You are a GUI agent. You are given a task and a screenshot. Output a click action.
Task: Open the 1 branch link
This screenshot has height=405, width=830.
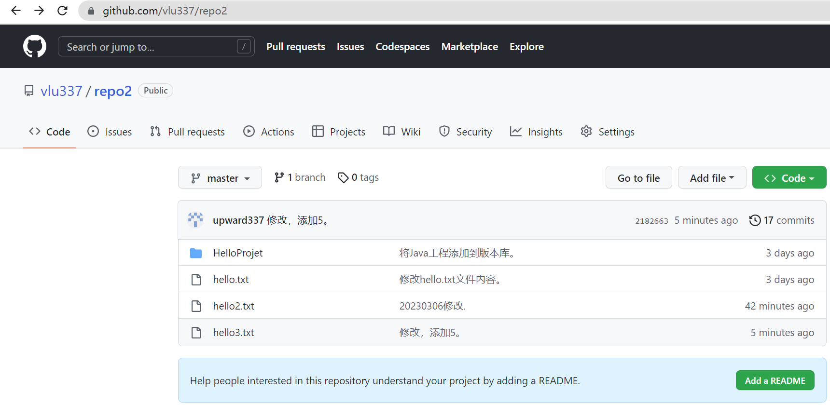coord(300,177)
